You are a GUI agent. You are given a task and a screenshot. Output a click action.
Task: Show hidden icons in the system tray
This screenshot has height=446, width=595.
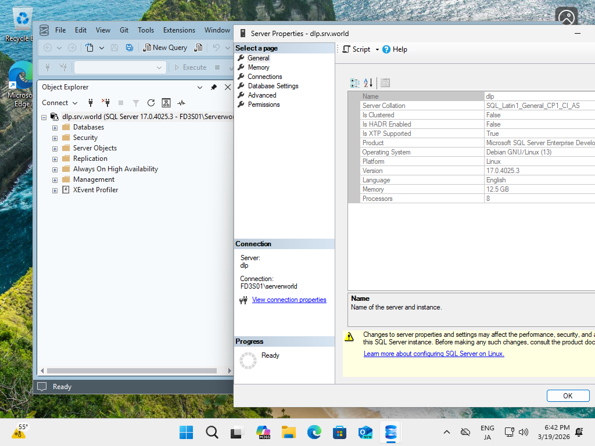447,432
